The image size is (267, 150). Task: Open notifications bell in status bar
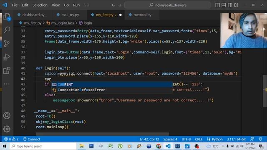(260, 139)
